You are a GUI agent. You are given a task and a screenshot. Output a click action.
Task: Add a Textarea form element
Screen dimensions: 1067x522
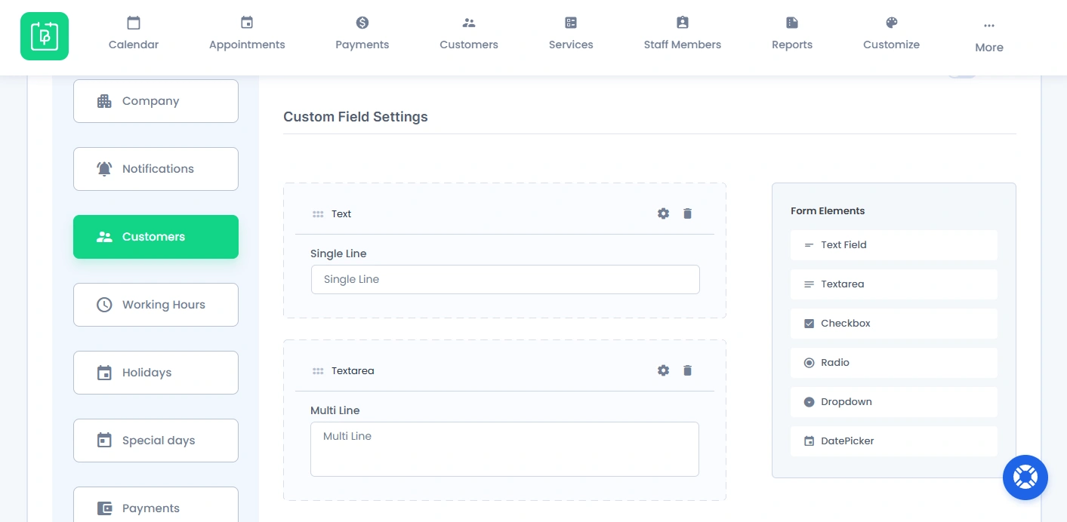point(894,284)
